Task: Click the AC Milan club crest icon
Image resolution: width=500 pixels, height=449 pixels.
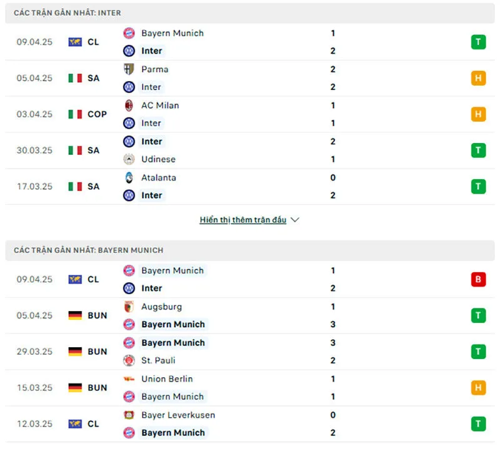Action: [x=129, y=106]
